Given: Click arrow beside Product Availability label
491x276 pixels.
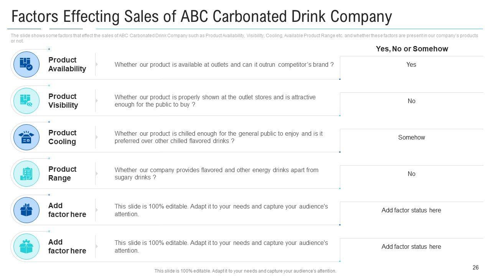Looking at the screenshot, I should coord(97,64).
